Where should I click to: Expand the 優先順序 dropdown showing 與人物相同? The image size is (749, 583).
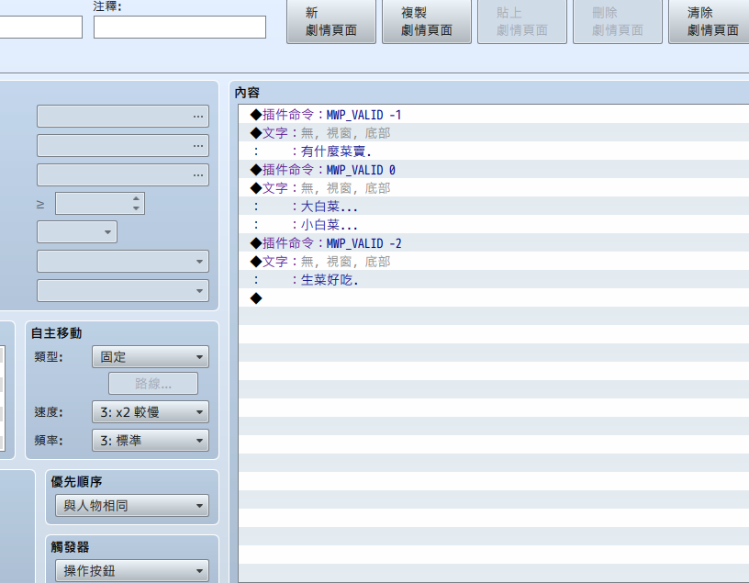point(132,506)
